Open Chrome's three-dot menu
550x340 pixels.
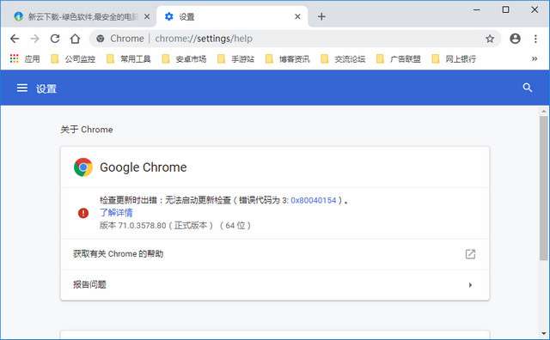tap(535, 39)
